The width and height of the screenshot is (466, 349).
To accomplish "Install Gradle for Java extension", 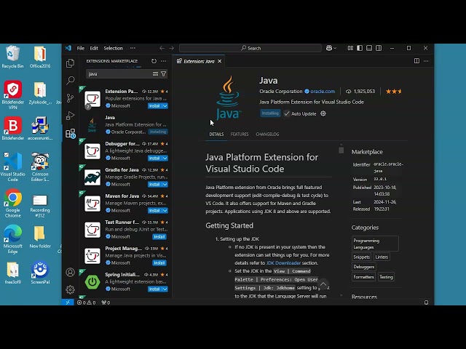I will click(x=154, y=184).
